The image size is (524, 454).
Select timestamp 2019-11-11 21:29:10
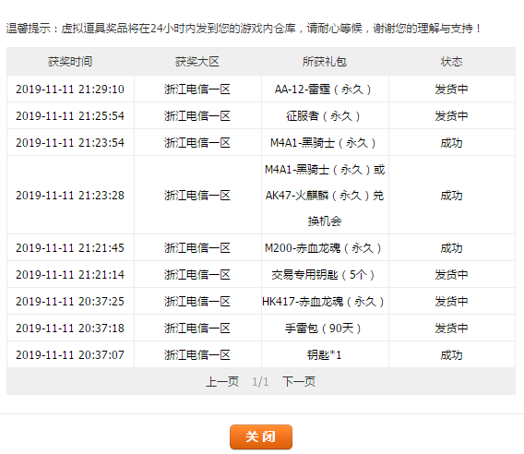point(70,90)
